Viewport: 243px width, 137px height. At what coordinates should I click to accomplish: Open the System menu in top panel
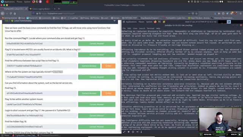[x=27, y=2]
